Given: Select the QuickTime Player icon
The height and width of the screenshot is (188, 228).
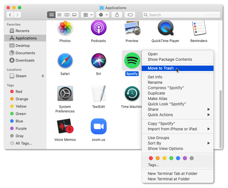Looking at the screenshot, I should coord(166,28).
